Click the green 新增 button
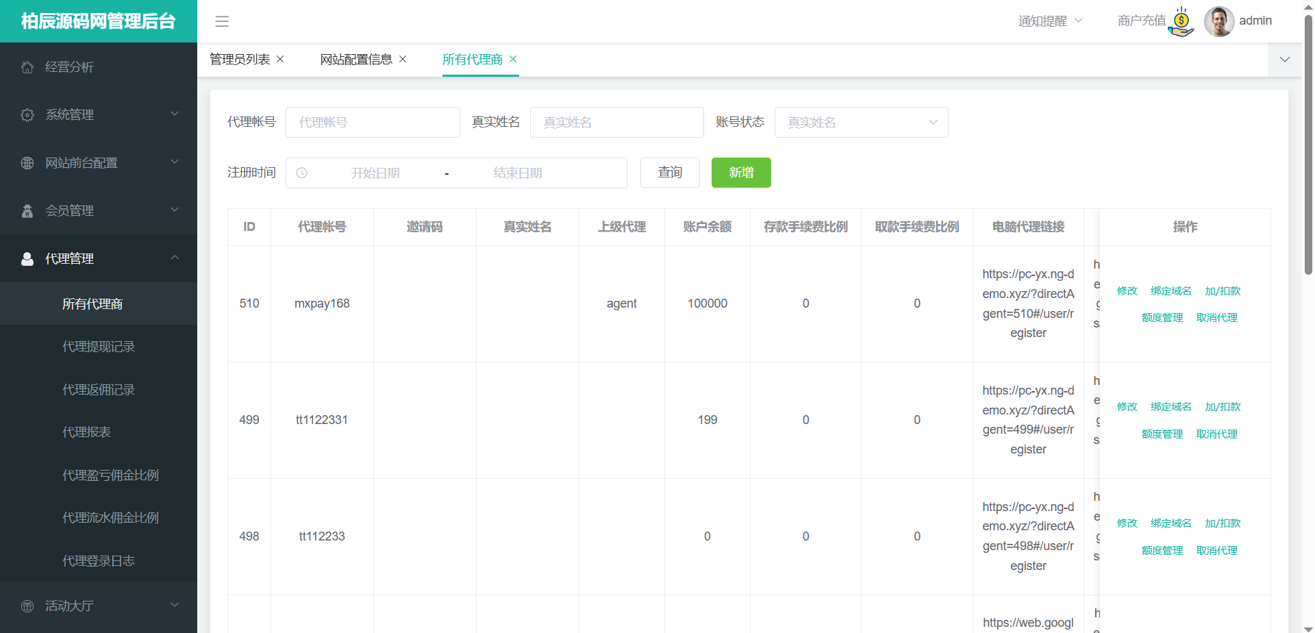Screen dimensions: 1315x633 tap(741, 173)
